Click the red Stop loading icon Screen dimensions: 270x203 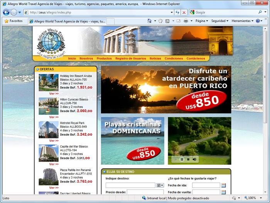pyautogui.click(x=184, y=12)
